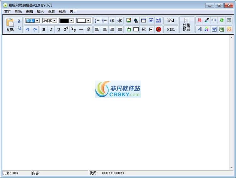This screenshot has height=178, width=236.
Task: Toggle underline formatting (U)
Action: [59, 29]
